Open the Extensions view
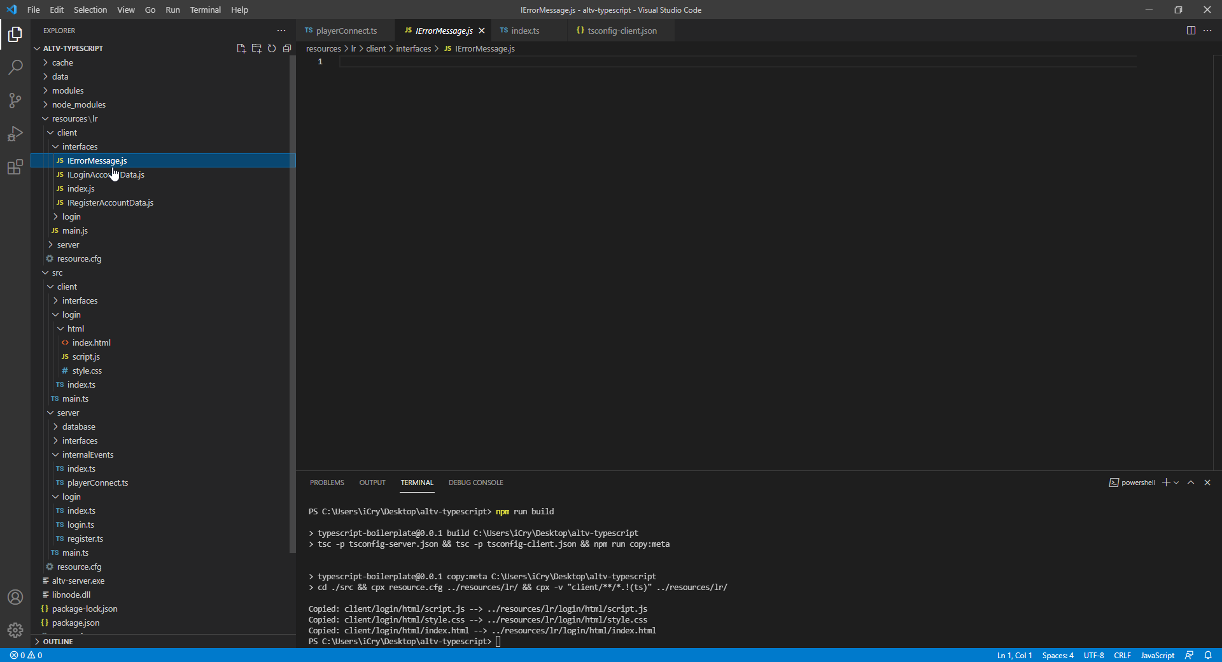The image size is (1222, 662). pyautogui.click(x=15, y=167)
